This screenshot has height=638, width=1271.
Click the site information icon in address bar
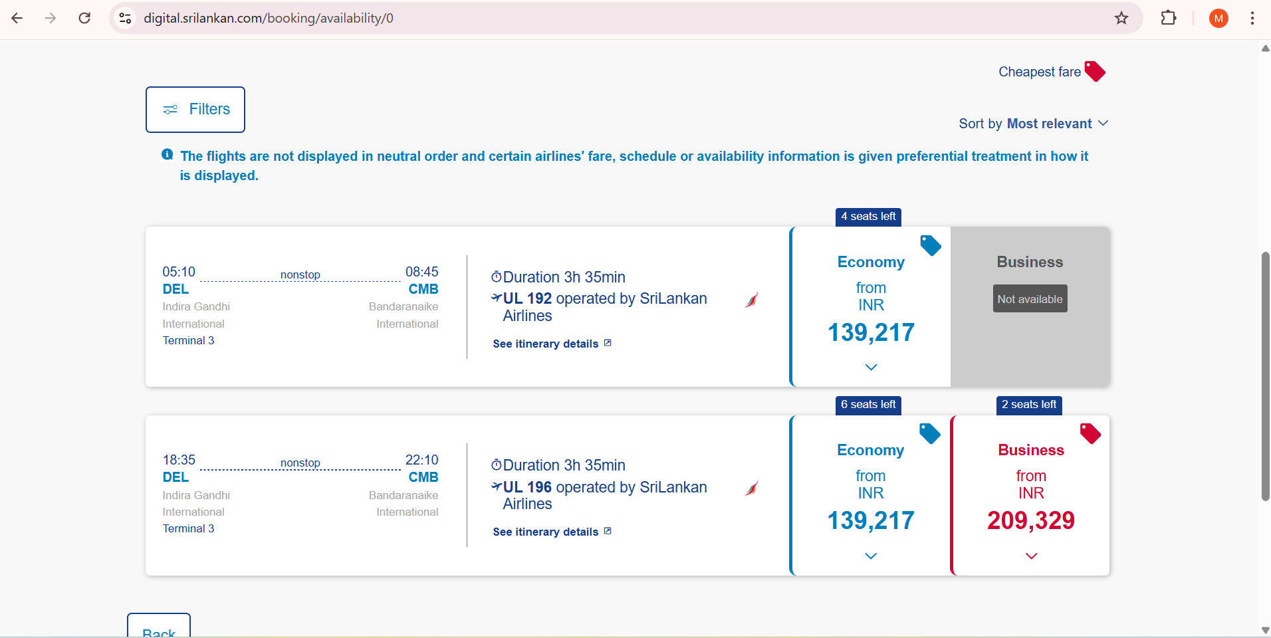tap(125, 18)
